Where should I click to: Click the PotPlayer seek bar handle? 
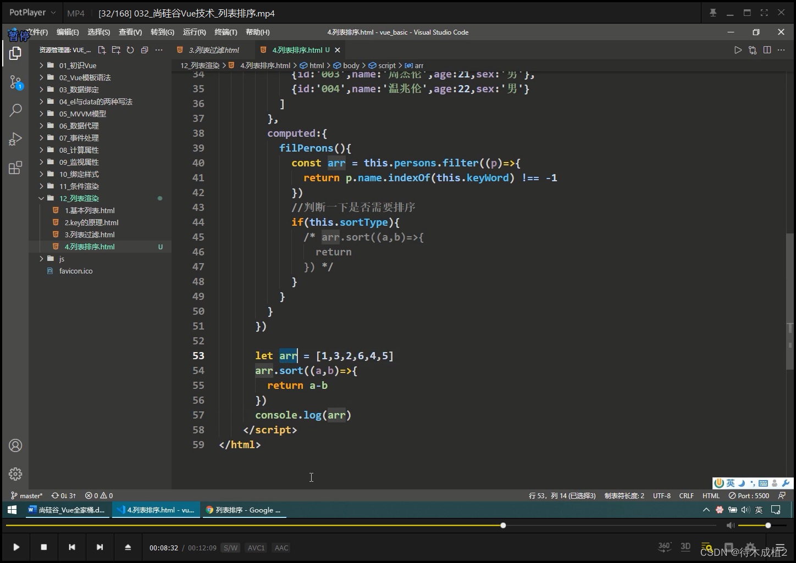pyautogui.click(x=503, y=526)
